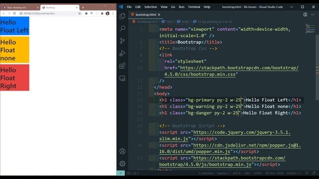Click the HTML language mode status item
Image resolution: width=319 pixels, height=179 pixels.
[x=258, y=173]
